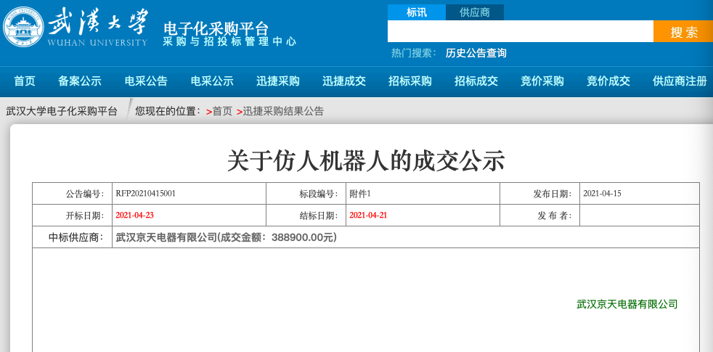Click the 采购与招投标管理中心 header subtitle
Screen dimensions: 713x352
click(229, 42)
